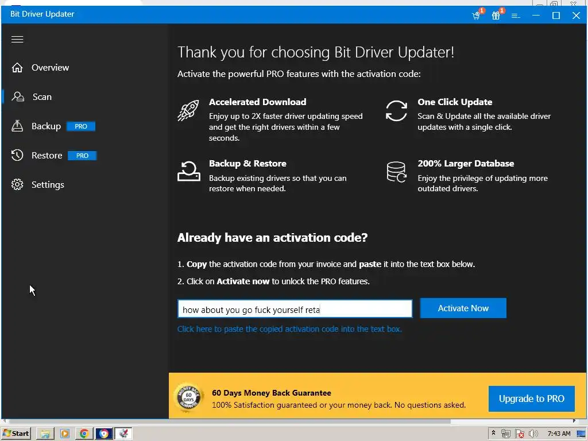
Task: Click the Accelerated Download heading
Action: (x=258, y=102)
